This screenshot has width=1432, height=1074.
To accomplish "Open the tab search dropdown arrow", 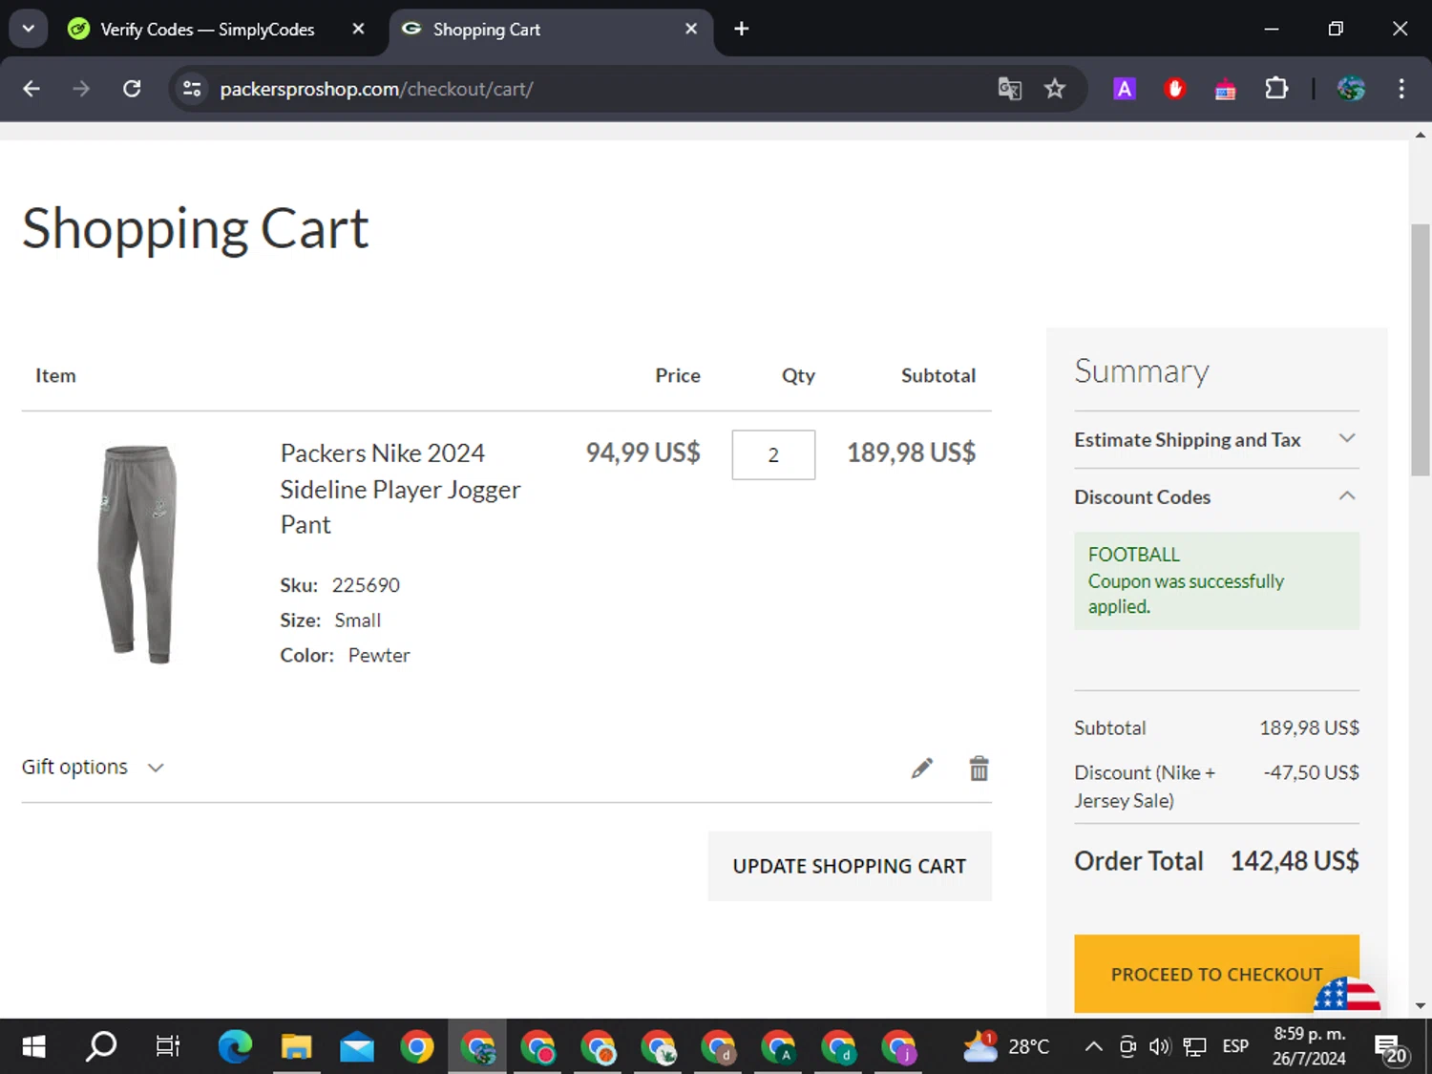I will click(x=29, y=29).
